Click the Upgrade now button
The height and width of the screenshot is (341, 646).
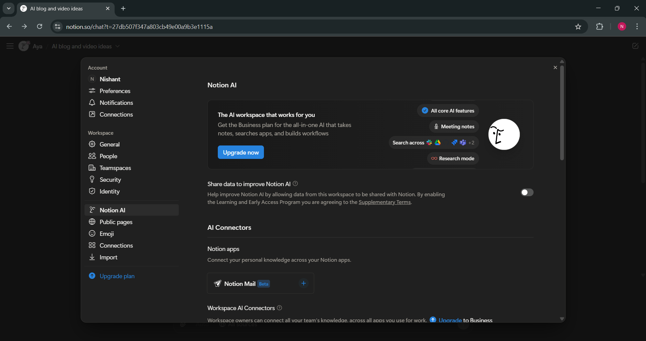pyautogui.click(x=241, y=153)
